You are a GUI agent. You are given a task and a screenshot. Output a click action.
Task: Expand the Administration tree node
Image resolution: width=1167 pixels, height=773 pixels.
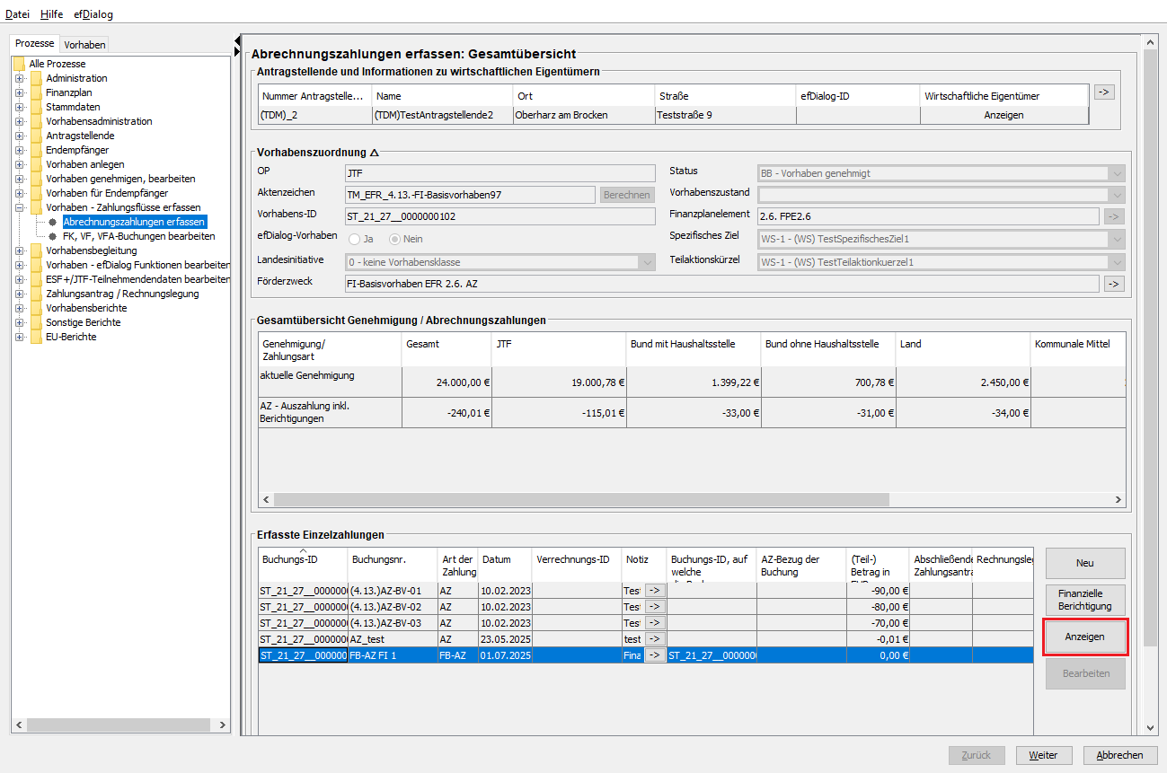[19, 78]
